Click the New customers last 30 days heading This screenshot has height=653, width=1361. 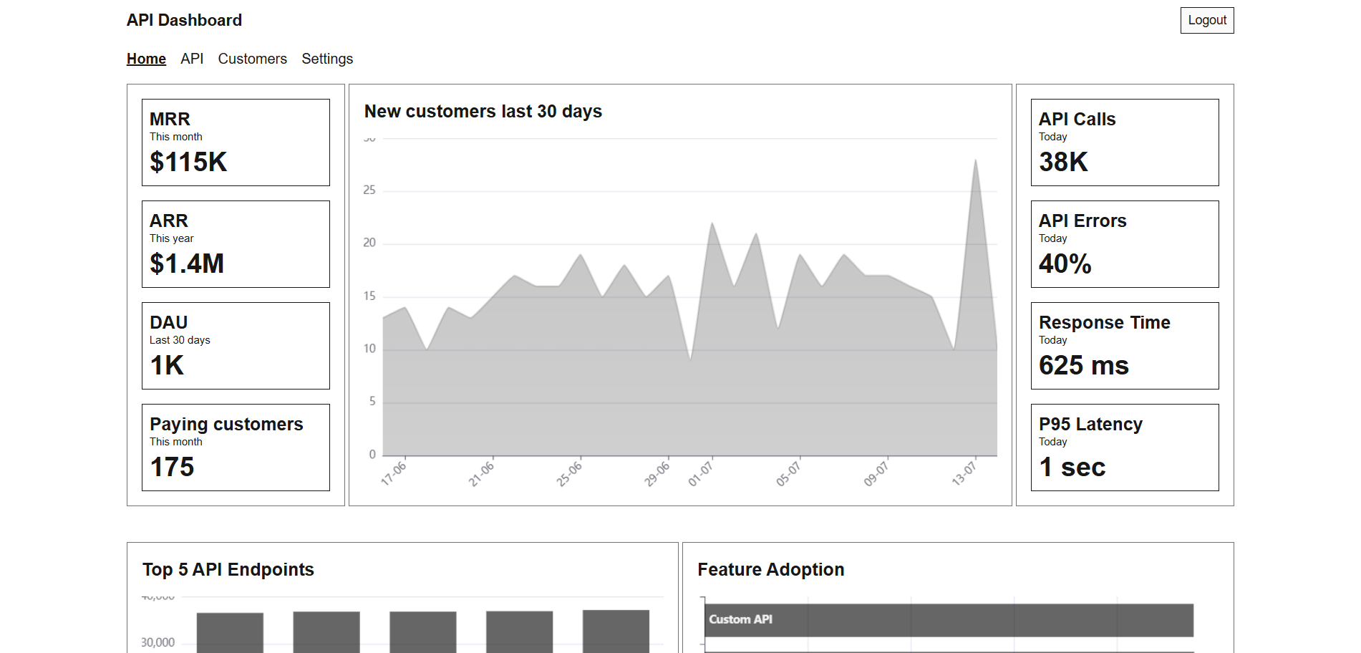pos(483,112)
